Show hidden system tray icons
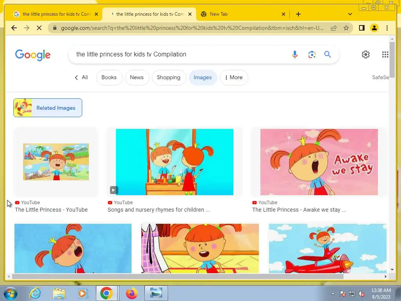The image size is (401, 301). click(x=333, y=294)
